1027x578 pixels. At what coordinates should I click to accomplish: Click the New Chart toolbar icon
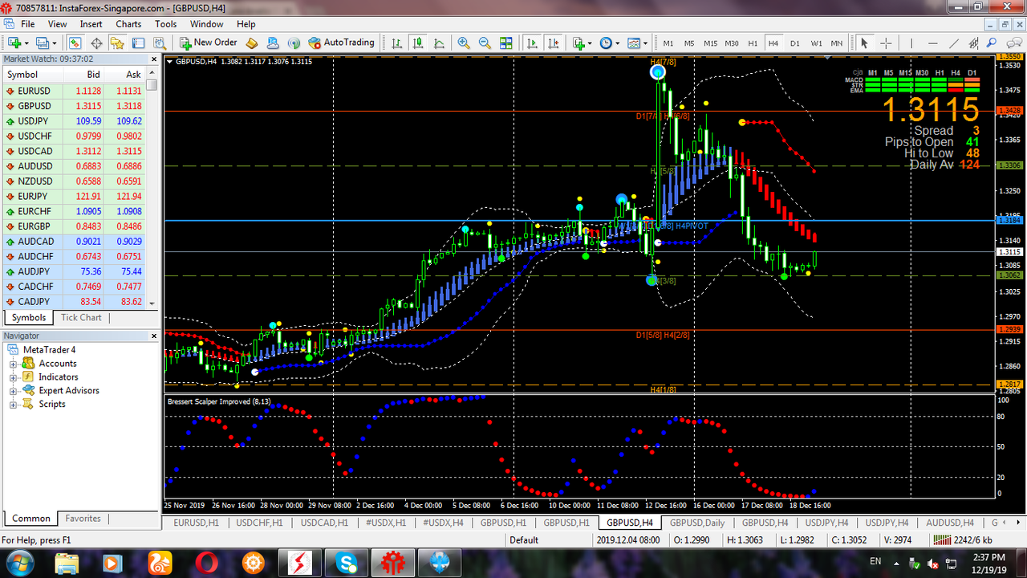[14, 43]
